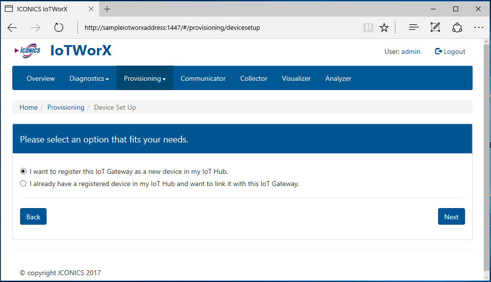Click the browser address bar URL
This screenshot has height=282, width=491.
coord(172,28)
